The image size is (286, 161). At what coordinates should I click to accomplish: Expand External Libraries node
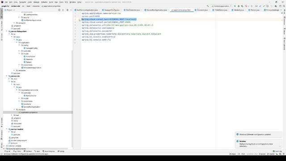(4, 146)
